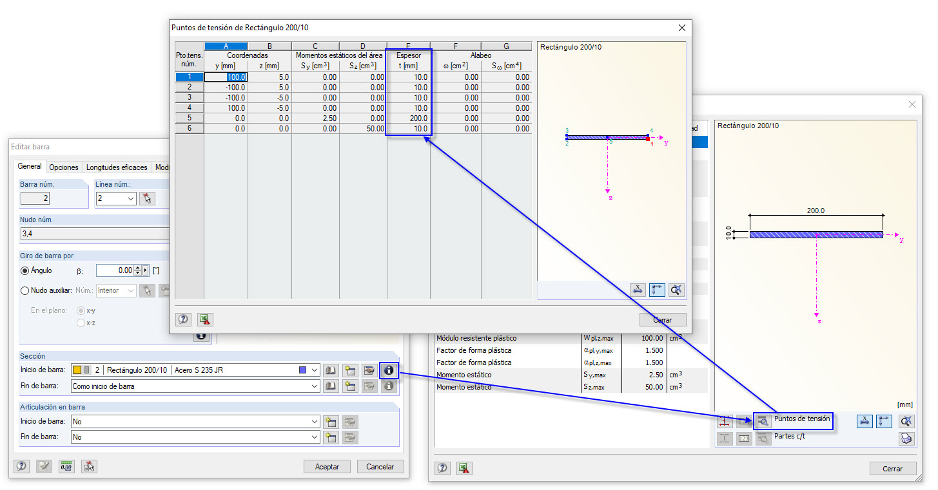Open Fin de barra section dropdown
Screen dimensions: 938x490
click(x=315, y=386)
